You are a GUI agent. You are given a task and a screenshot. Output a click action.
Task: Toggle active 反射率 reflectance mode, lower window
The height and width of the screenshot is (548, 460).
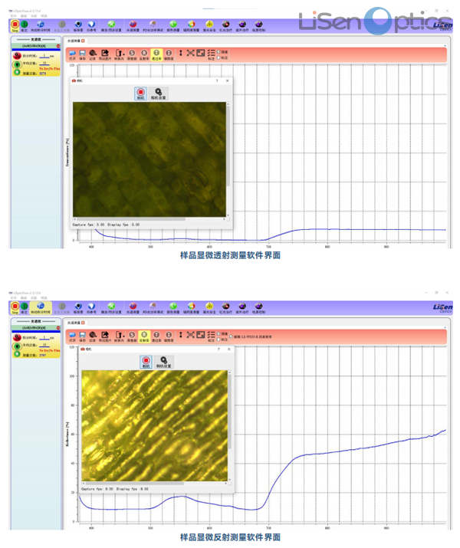(144, 336)
